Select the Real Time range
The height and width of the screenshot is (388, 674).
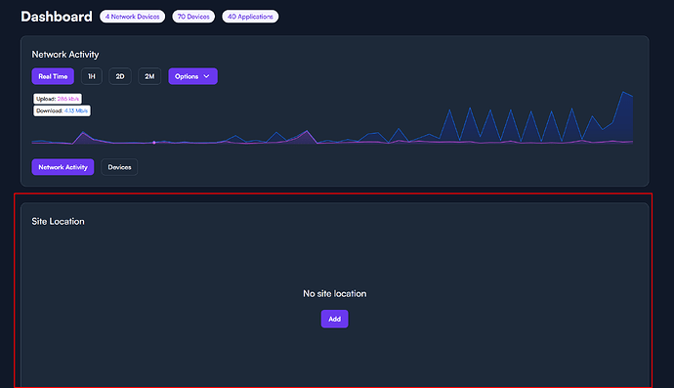pos(53,76)
